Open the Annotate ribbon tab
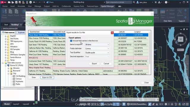The width and height of the screenshot is (190, 107). pyautogui.click(x=21, y=6)
